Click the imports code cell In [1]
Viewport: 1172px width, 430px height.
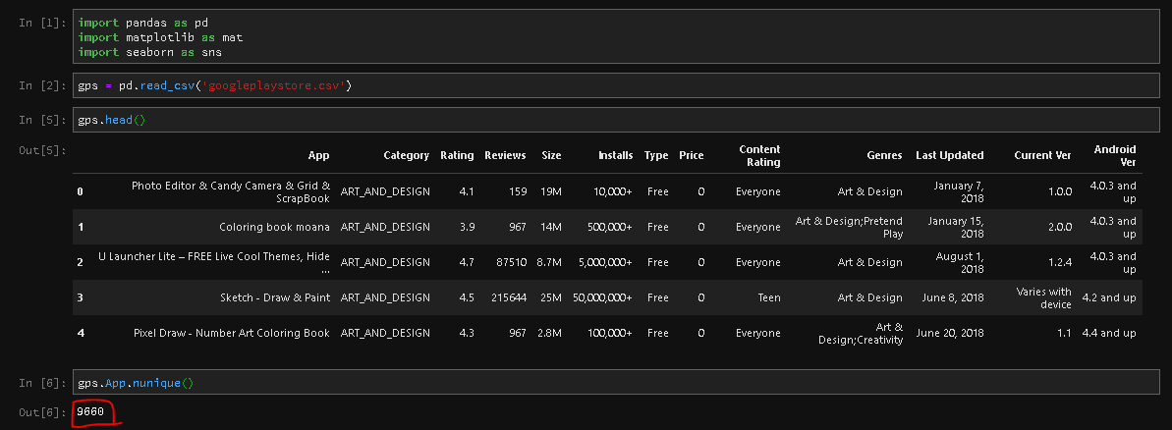tap(616, 36)
